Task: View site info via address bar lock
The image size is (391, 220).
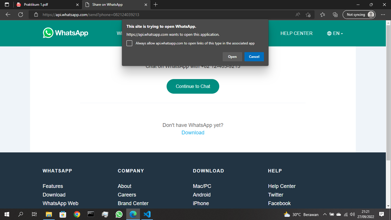Action: 36,15
